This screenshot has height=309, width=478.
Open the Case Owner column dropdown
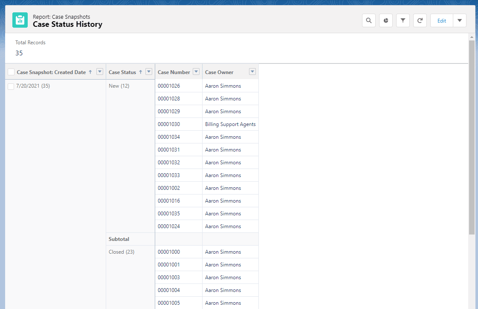click(x=252, y=72)
